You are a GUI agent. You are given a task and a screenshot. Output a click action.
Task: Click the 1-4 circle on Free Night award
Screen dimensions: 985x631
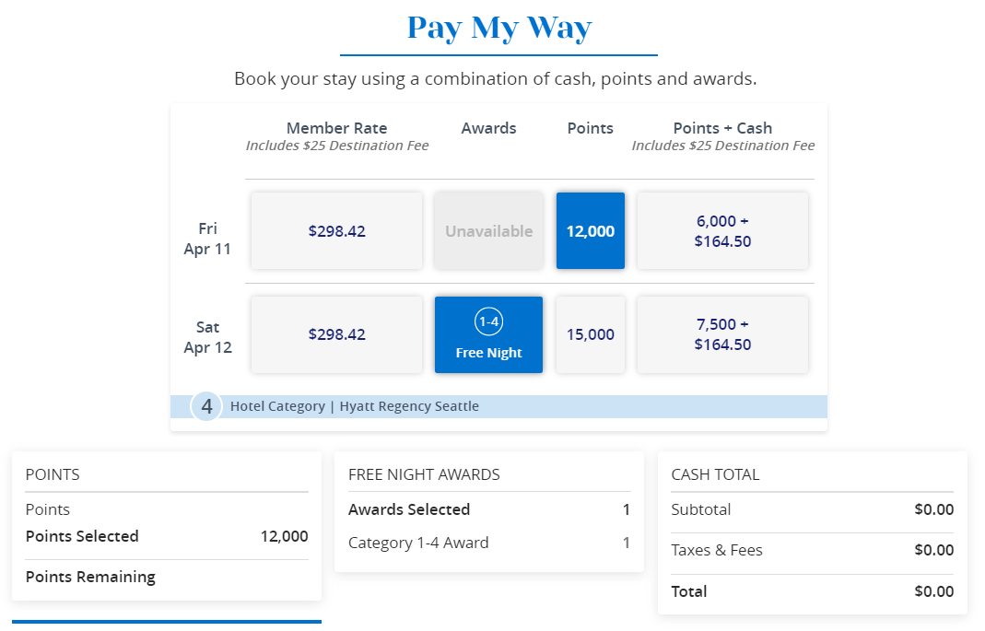(x=488, y=319)
